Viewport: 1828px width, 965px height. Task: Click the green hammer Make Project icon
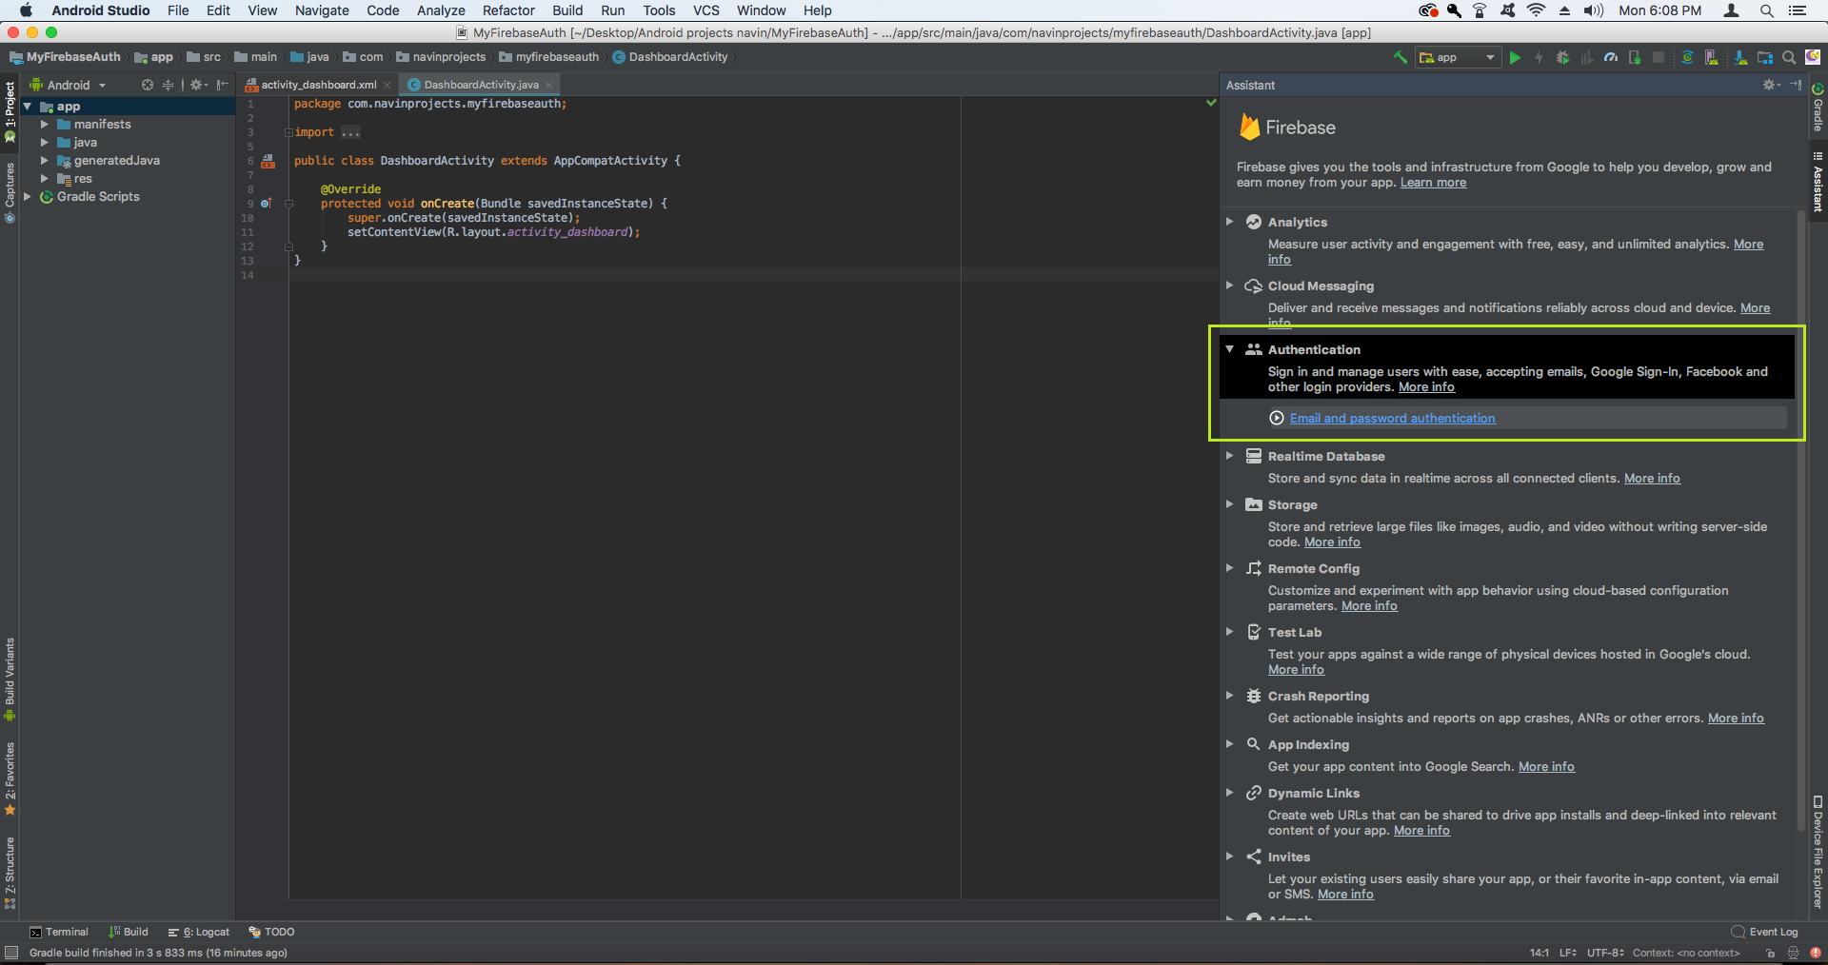(1400, 57)
